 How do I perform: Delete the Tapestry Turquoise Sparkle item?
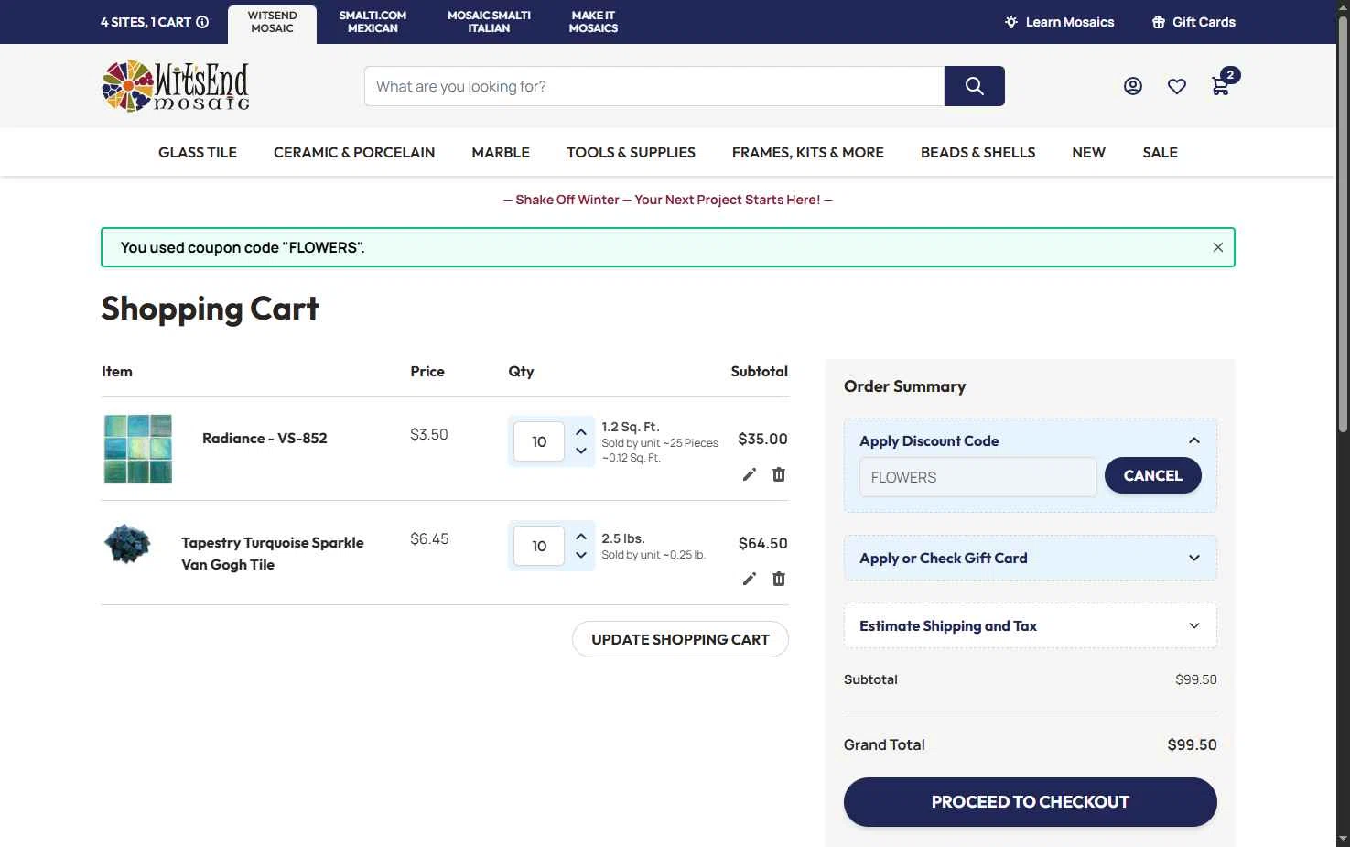pyautogui.click(x=779, y=579)
